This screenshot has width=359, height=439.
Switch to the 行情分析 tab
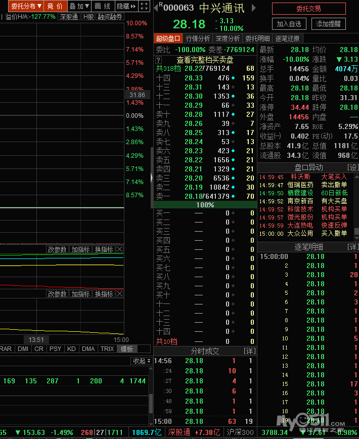[x=198, y=38]
